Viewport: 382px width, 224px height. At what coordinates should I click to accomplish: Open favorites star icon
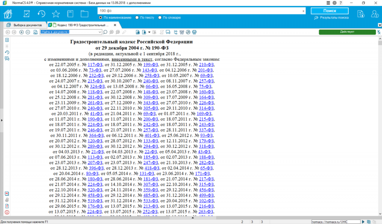pyautogui.click(x=56, y=14)
